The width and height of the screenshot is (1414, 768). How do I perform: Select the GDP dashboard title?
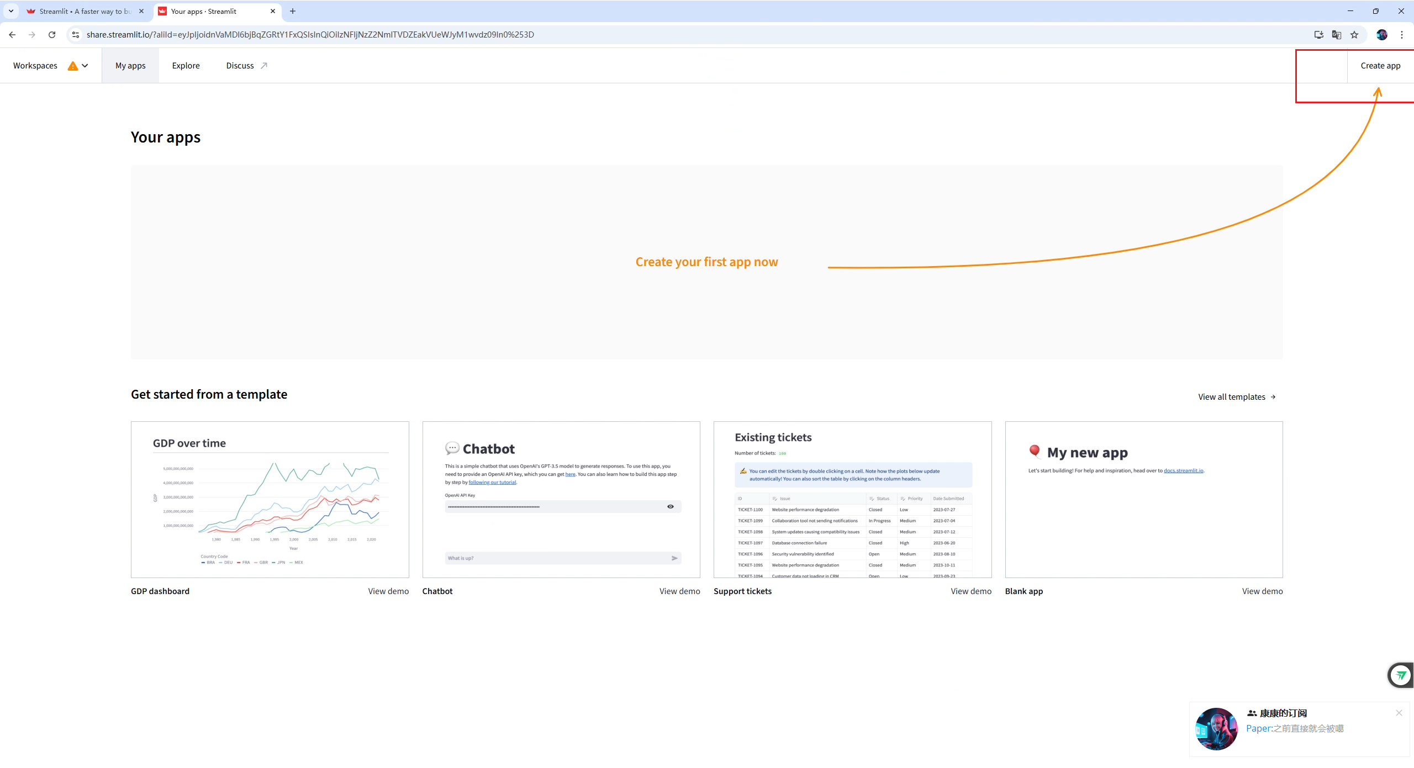click(x=160, y=591)
